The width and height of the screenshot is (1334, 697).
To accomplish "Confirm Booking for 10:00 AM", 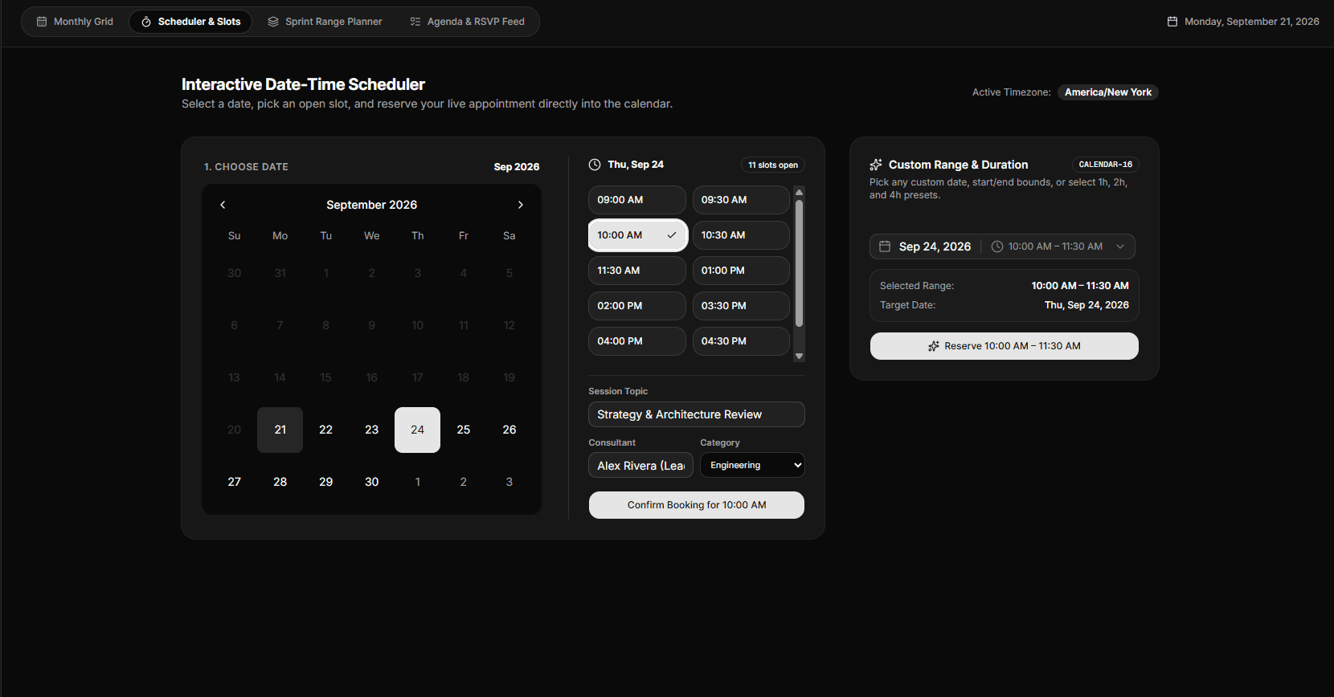I will pyautogui.click(x=697, y=505).
